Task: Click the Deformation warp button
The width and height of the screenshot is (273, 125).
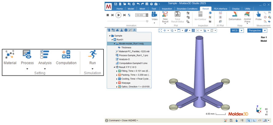Action: [235, 16]
